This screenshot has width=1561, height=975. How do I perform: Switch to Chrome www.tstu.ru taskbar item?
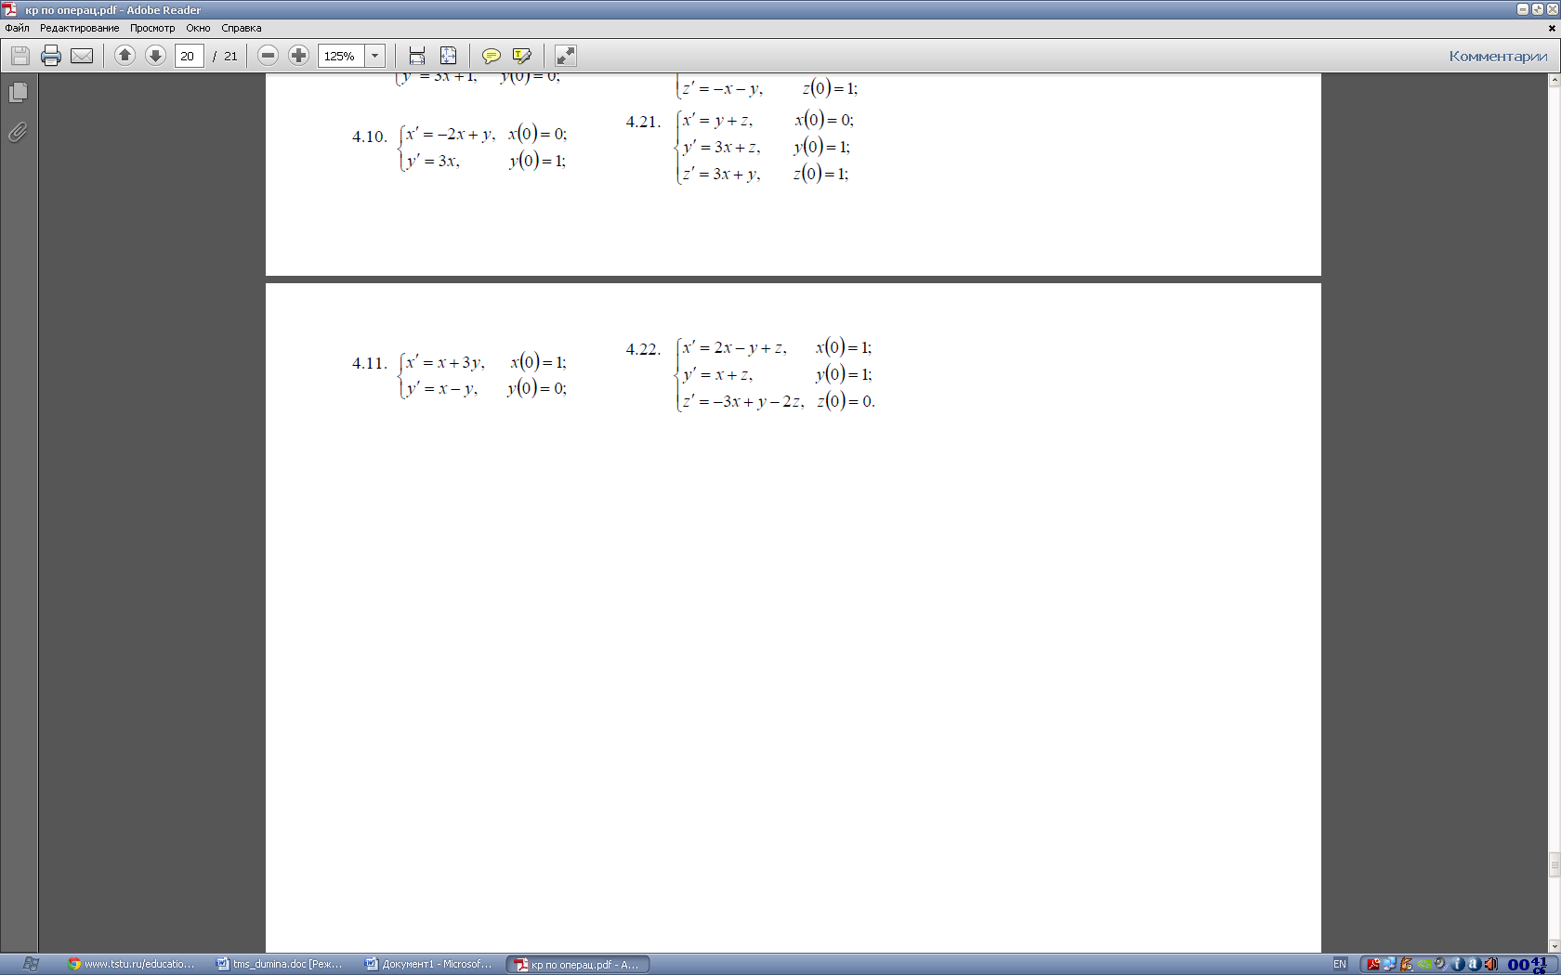tap(131, 964)
